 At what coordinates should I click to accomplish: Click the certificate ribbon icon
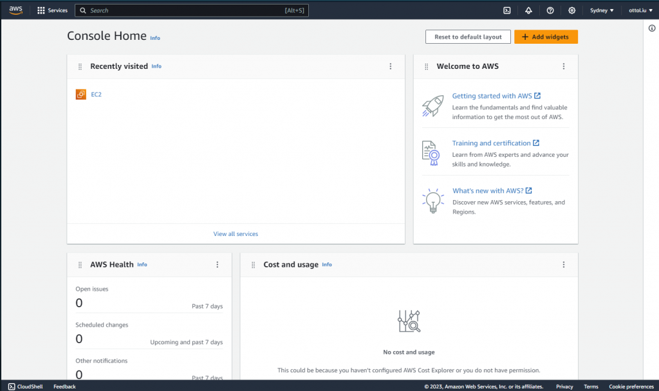point(431,153)
